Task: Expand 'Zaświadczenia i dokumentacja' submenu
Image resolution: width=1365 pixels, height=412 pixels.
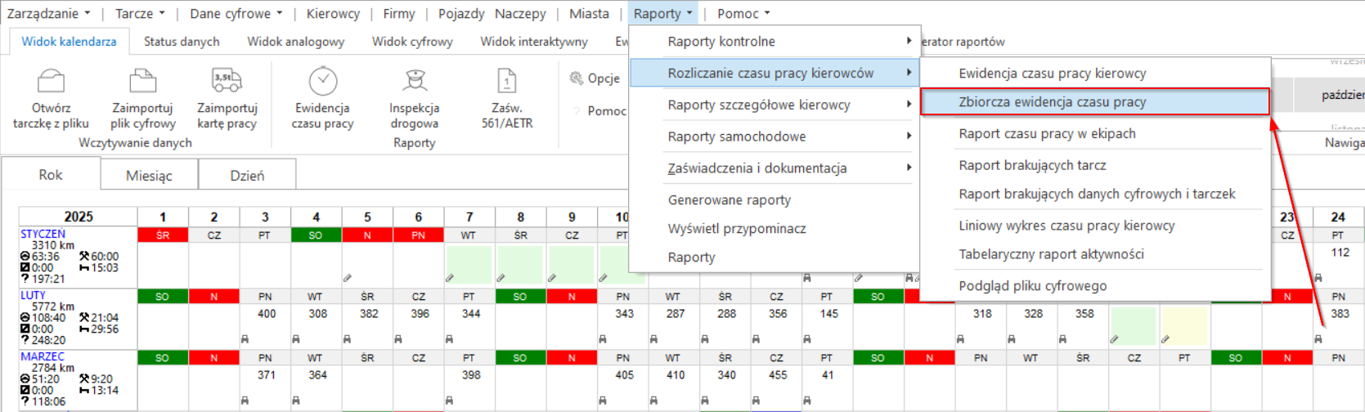Action: 775,168
